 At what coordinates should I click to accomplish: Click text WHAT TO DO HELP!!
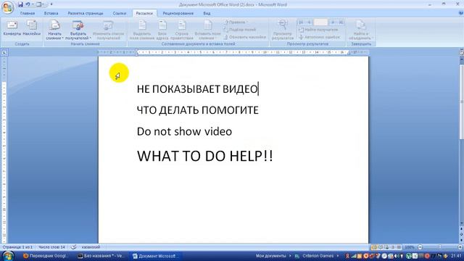click(x=204, y=156)
